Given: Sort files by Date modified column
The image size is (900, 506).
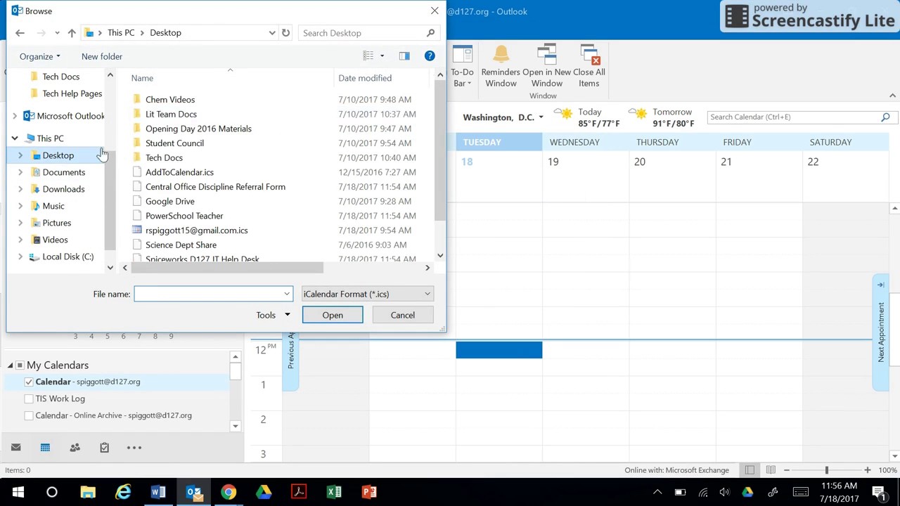Looking at the screenshot, I should point(365,78).
